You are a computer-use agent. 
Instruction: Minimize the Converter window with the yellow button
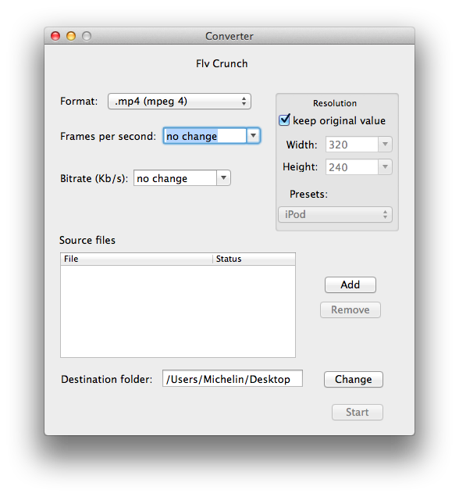pos(71,36)
